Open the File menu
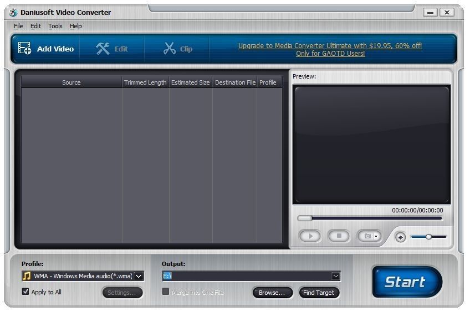Screen dimensions: 470x312 pos(18,27)
